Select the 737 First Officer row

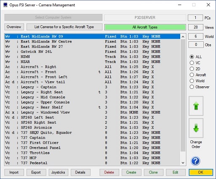(93, 143)
